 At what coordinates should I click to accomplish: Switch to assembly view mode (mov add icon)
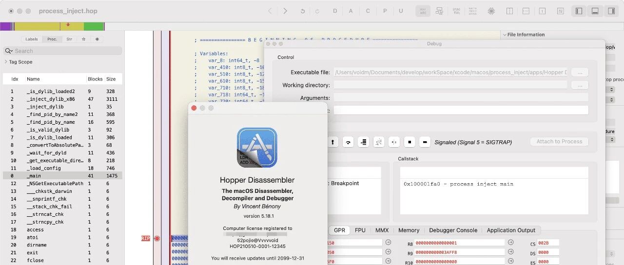click(x=423, y=11)
